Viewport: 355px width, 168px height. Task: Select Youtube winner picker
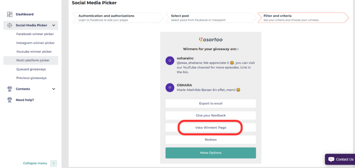pyautogui.click(x=34, y=52)
